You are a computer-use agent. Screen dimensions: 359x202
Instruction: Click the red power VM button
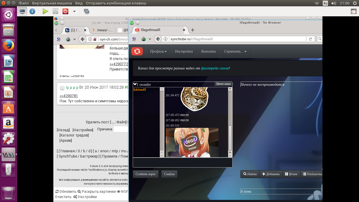coord(65,11)
